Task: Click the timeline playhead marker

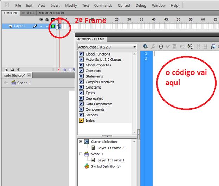Action: [x=60, y=20]
